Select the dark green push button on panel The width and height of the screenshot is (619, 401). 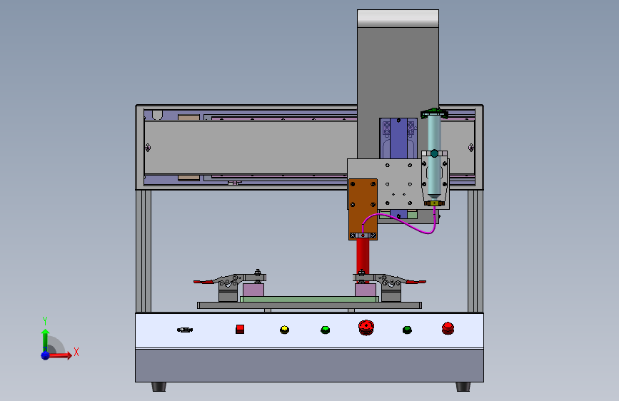point(407,330)
